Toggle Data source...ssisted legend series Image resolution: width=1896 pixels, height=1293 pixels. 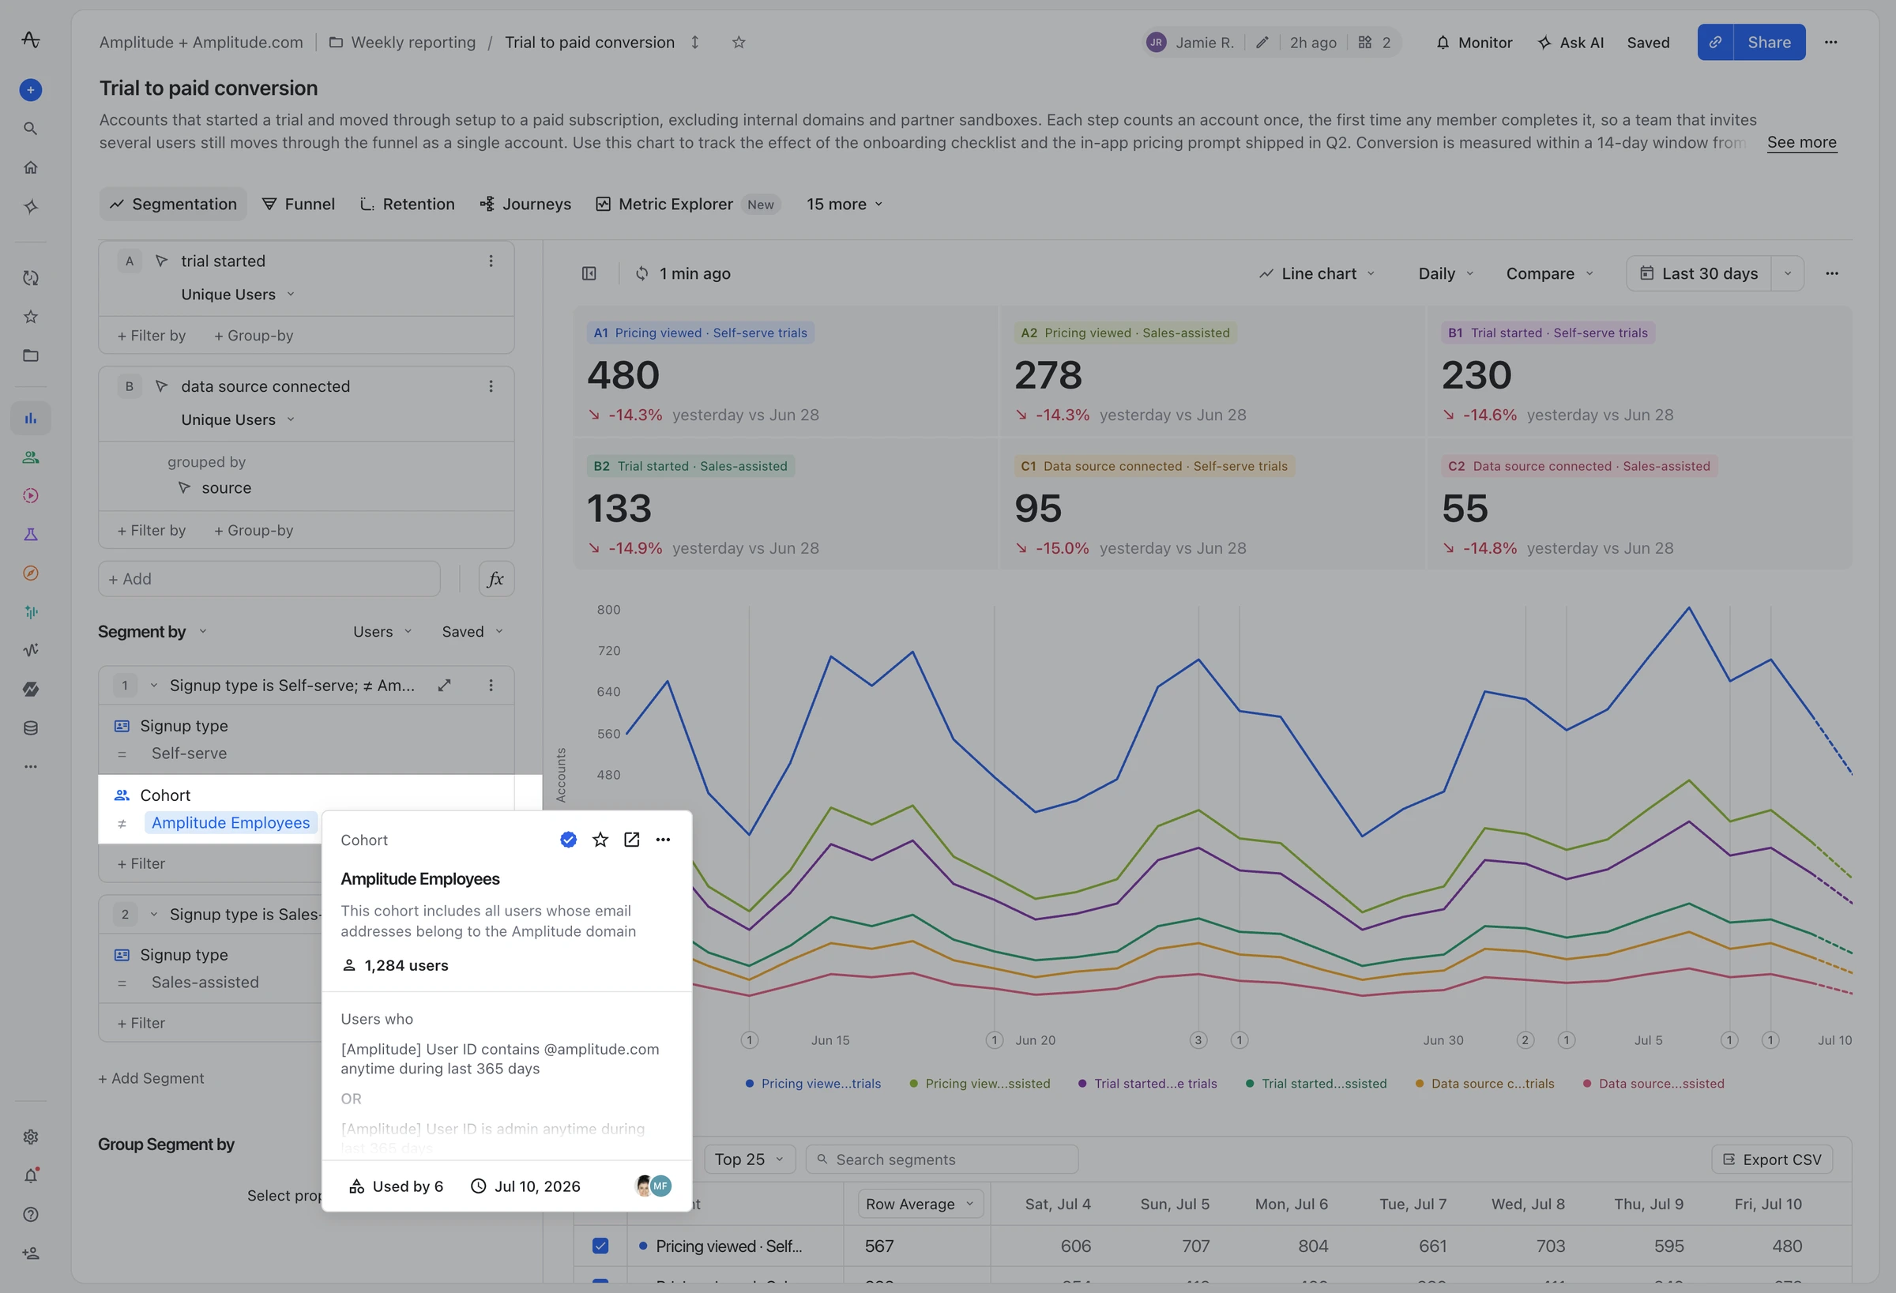tap(1653, 1084)
